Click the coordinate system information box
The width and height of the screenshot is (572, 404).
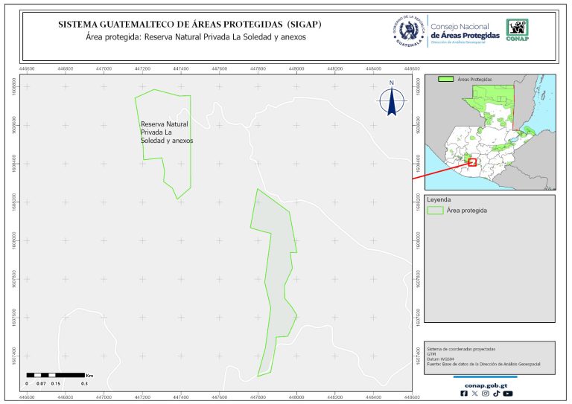pyautogui.click(x=489, y=356)
